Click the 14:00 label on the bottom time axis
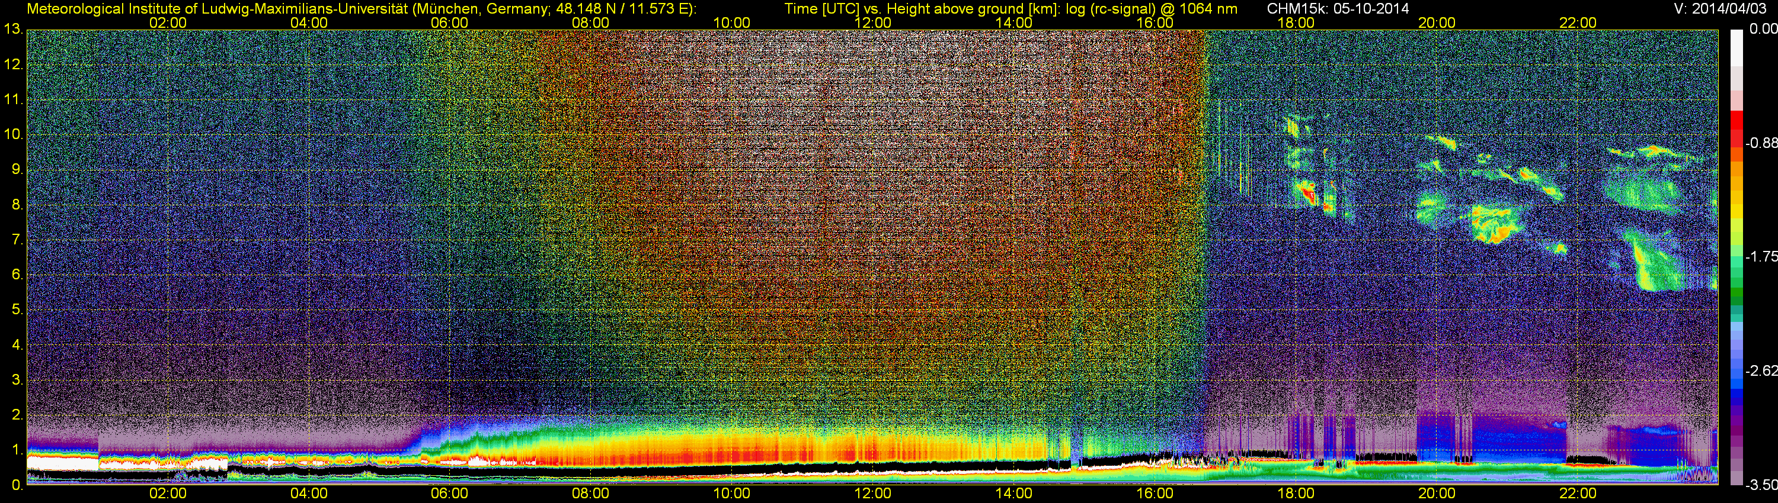 point(1014,494)
